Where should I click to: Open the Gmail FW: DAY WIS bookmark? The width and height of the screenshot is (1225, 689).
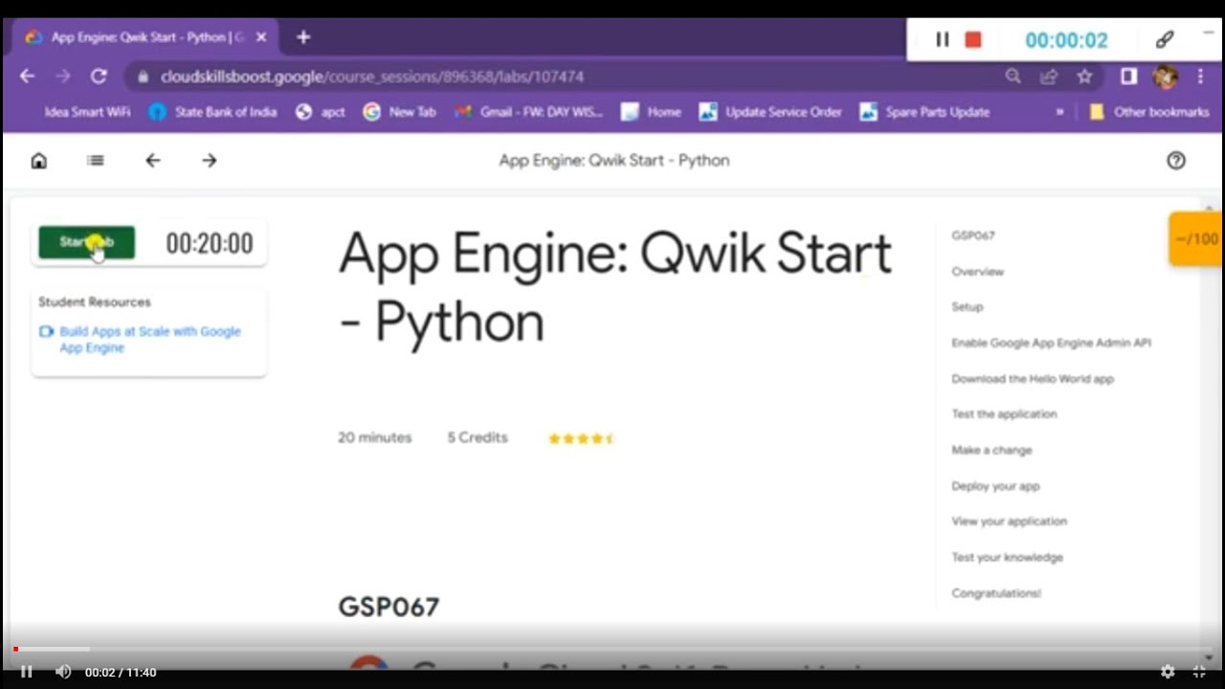pos(529,112)
